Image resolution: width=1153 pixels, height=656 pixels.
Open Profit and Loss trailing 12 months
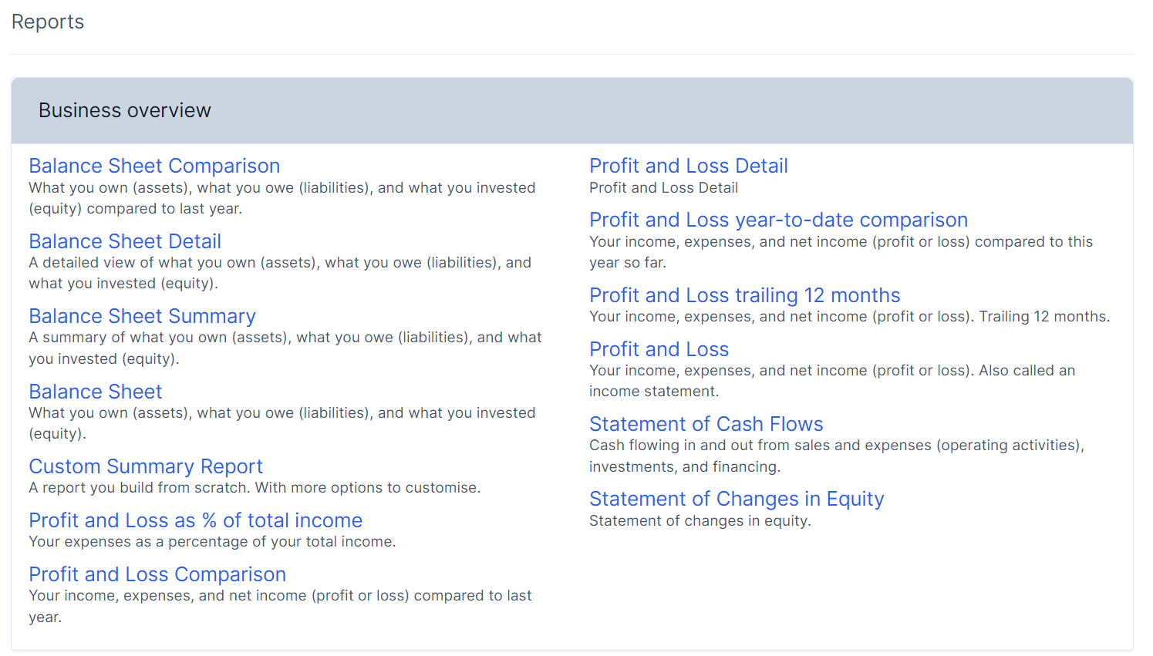pyautogui.click(x=744, y=295)
